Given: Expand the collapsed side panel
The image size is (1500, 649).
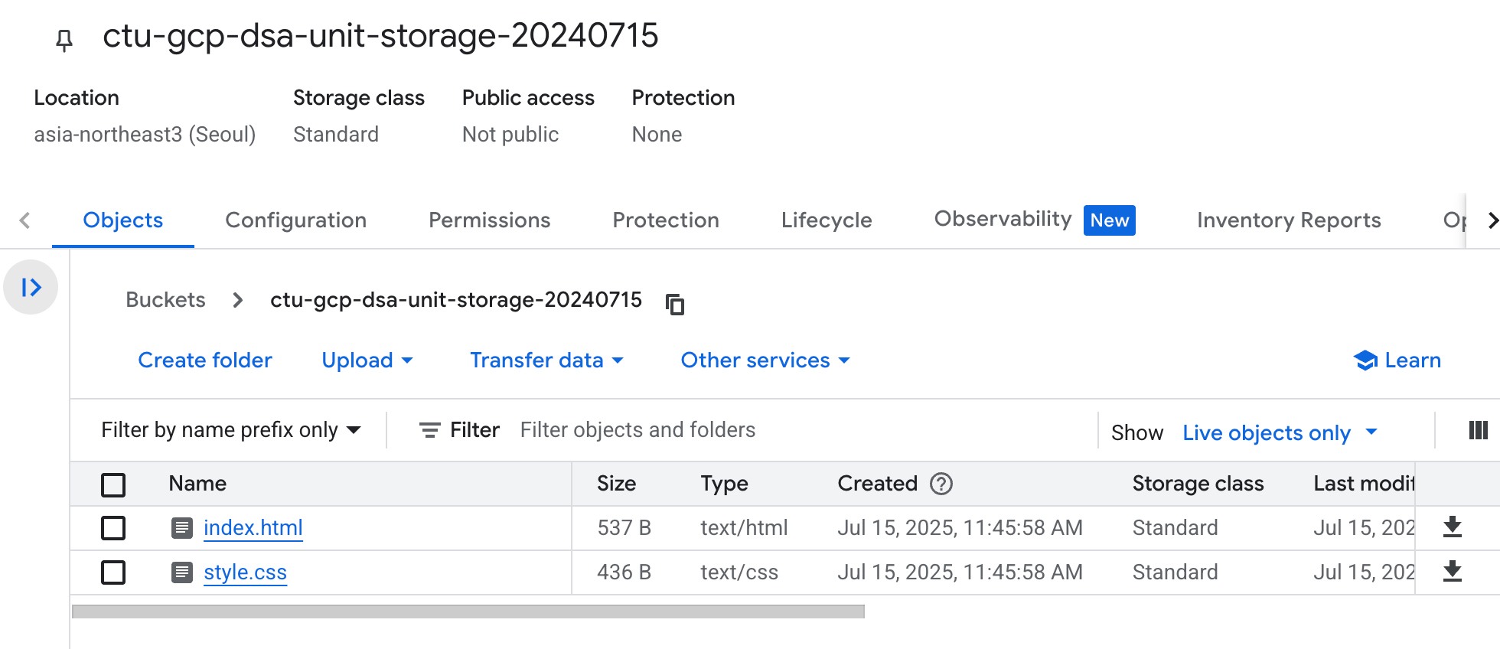Looking at the screenshot, I should [31, 288].
